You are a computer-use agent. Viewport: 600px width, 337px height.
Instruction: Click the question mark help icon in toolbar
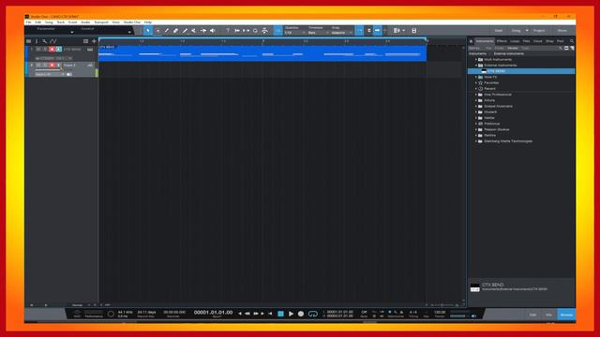228,31
